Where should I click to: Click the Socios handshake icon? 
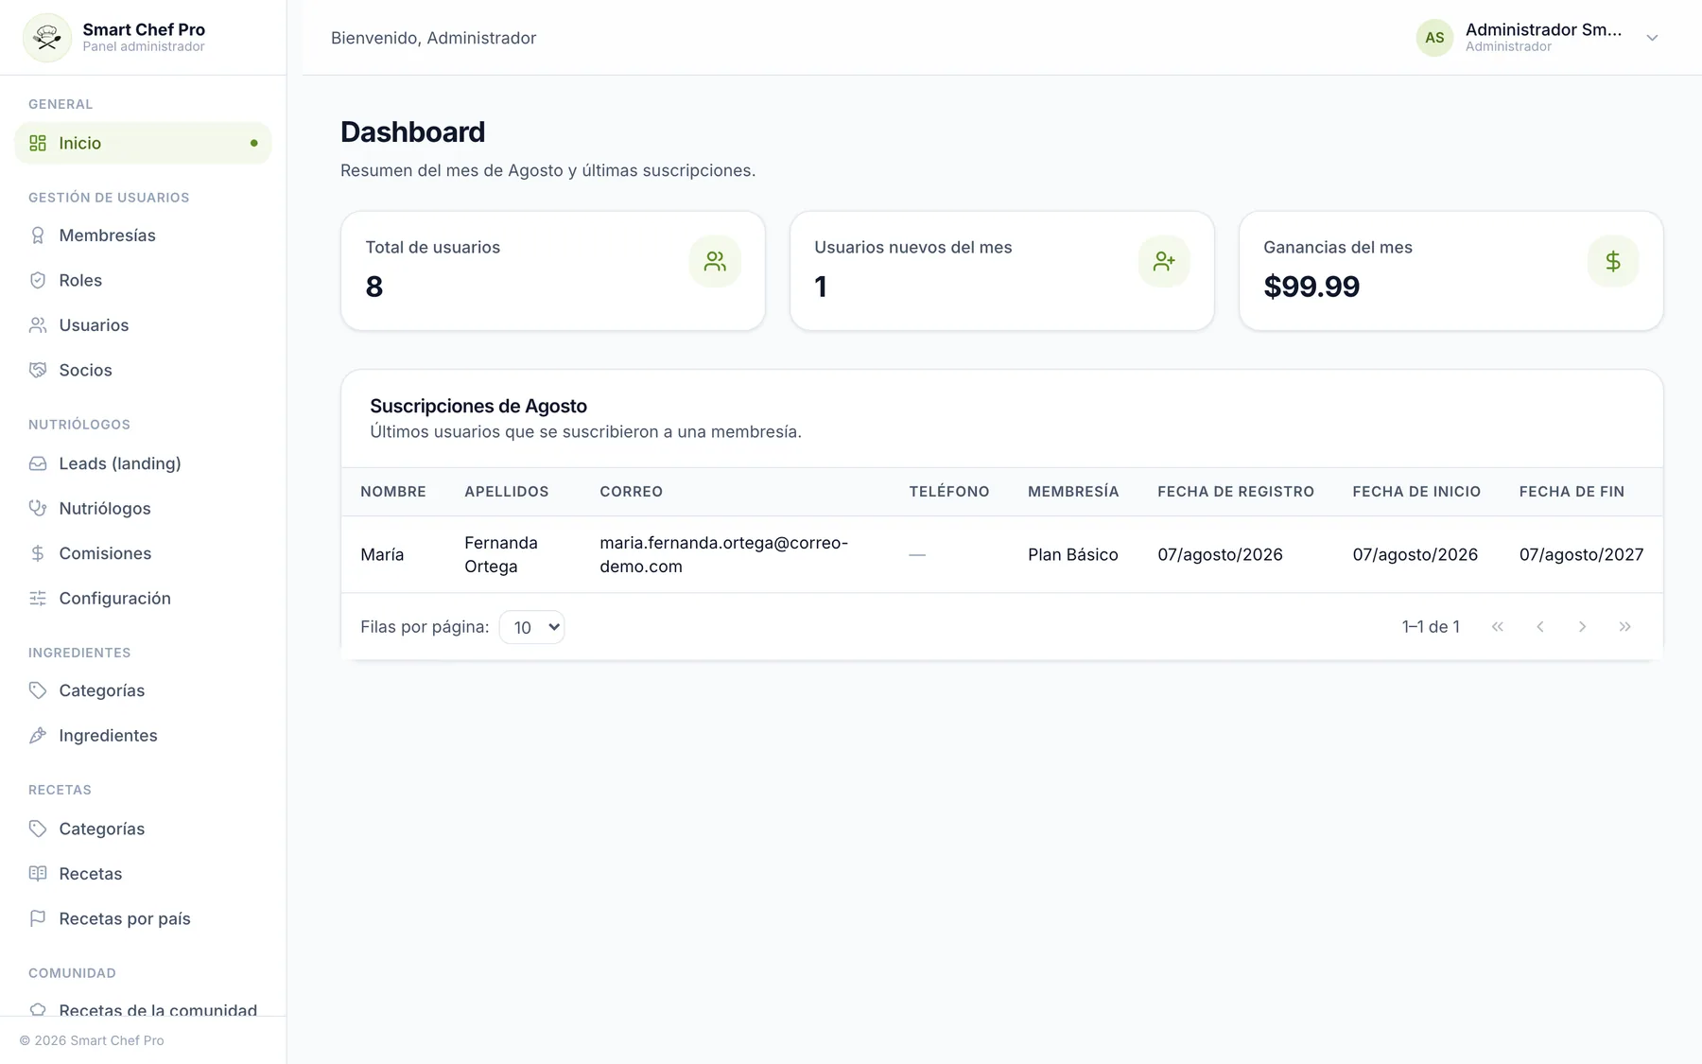tap(38, 370)
